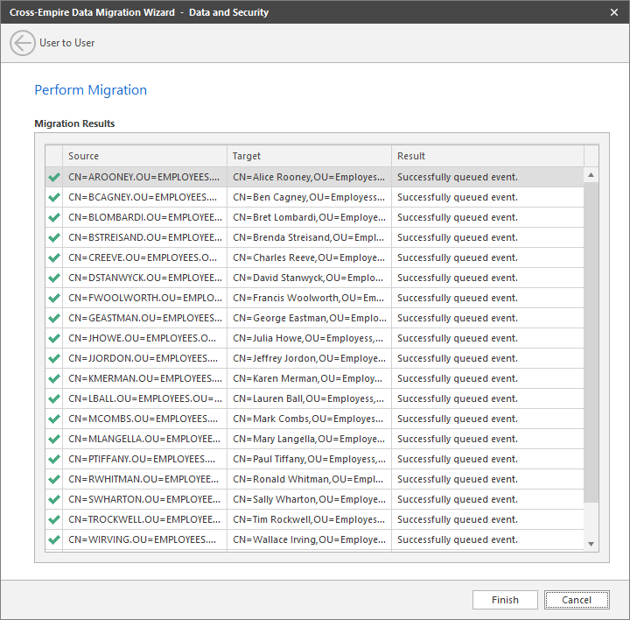Click the vertical scrollbar thumb
This screenshot has height=620, width=630.
[591, 342]
